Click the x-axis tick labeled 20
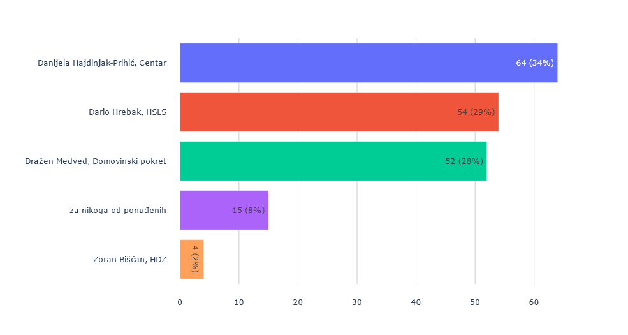The image size is (628, 335). point(298,302)
